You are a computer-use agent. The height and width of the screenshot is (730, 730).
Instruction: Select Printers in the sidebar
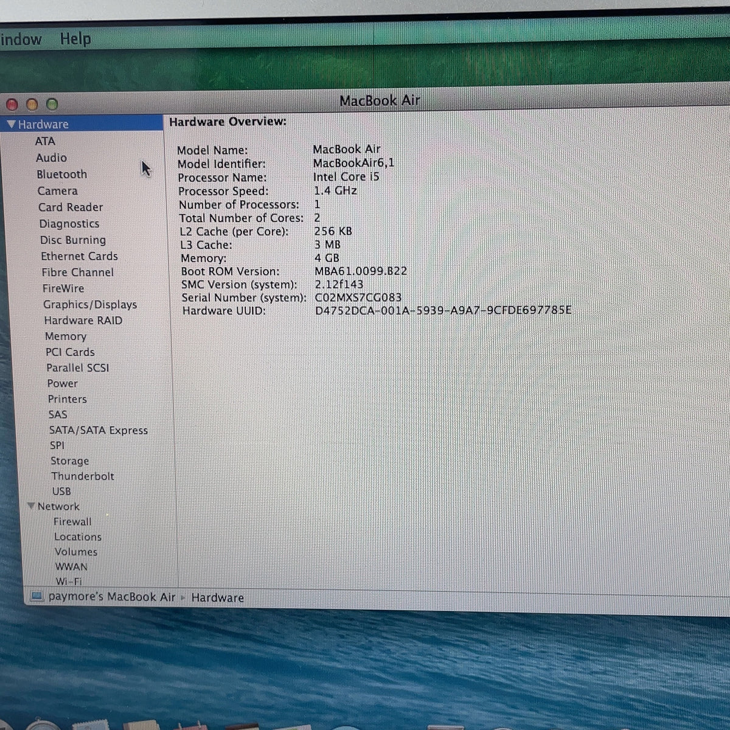point(68,399)
